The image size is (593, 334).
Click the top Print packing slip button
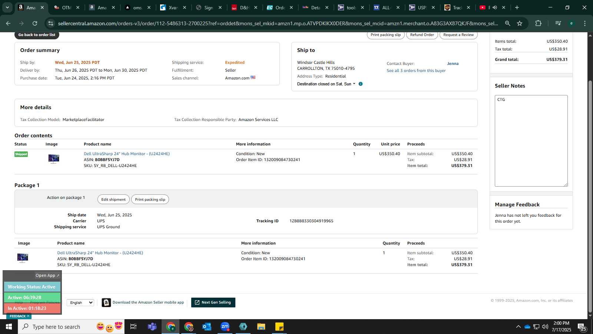pyautogui.click(x=385, y=35)
